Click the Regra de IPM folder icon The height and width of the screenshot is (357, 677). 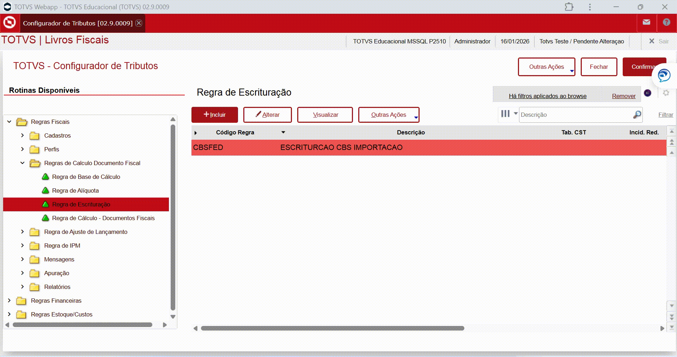[x=35, y=246]
